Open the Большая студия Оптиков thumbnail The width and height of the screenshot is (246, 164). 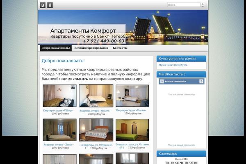(132, 130)
